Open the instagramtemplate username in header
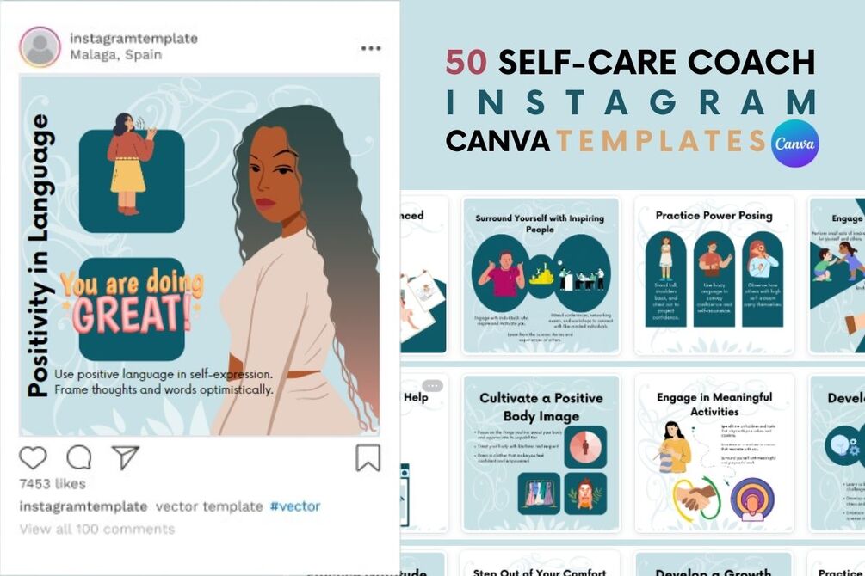 pos(133,39)
